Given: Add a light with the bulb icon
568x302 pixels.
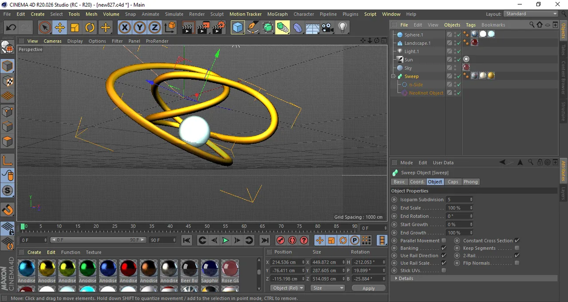Looking at the screenshot, I should coord(342,28).
